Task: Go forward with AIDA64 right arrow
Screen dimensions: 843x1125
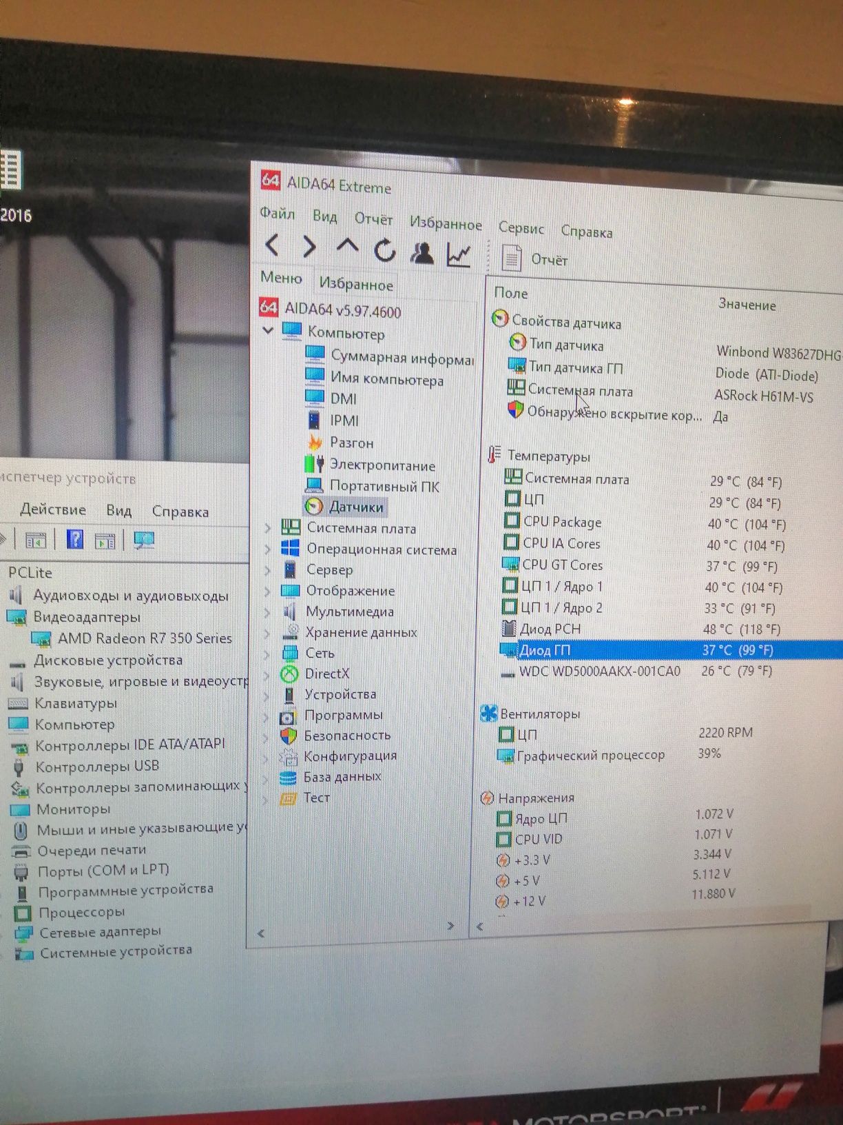Action: [x=309, y=246]
